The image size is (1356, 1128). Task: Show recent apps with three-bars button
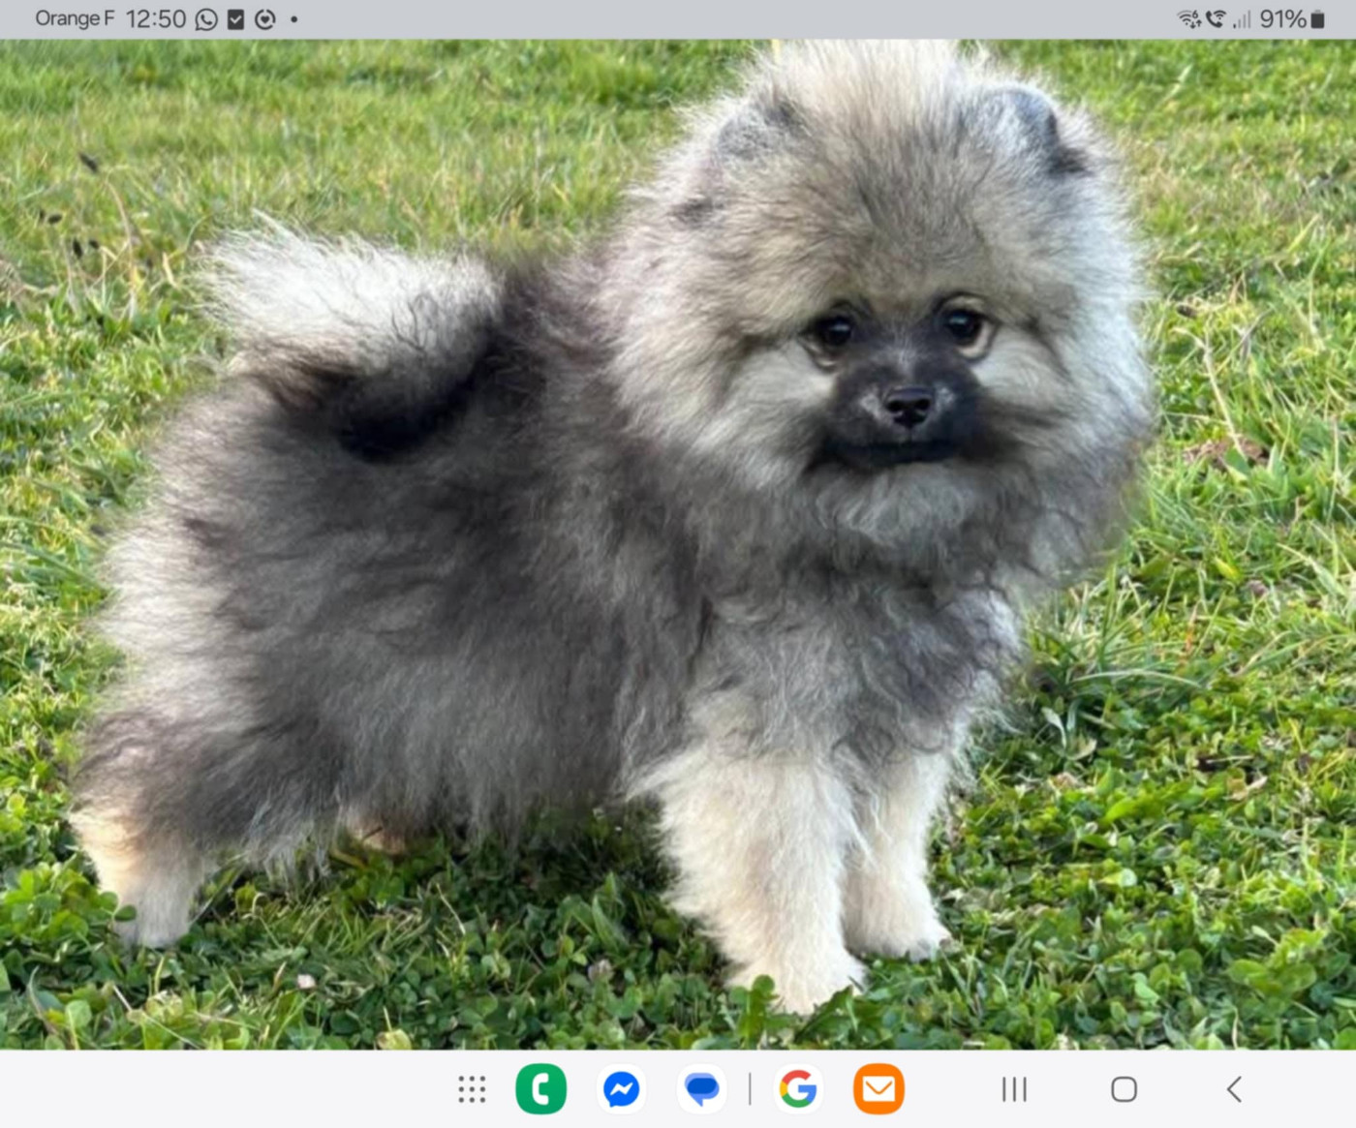tap(1014, 1089)
